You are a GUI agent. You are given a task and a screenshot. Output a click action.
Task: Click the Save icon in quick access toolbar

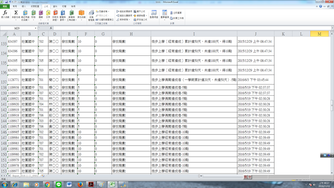pos(6,2)
